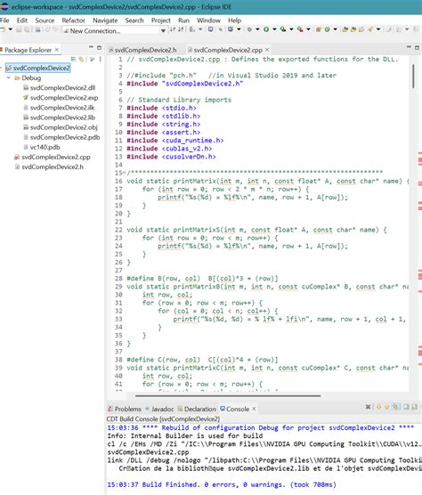Open the Problems view tab
Screen dimensions: 422x495
125,409
